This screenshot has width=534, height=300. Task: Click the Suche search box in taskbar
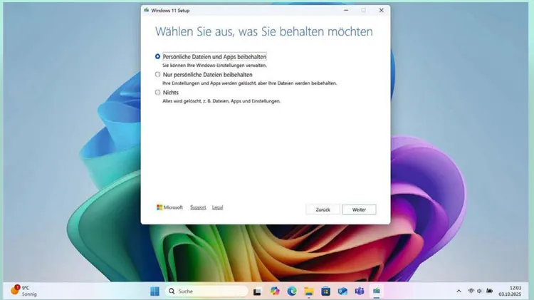point(206,291)
